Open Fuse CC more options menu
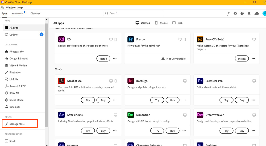The image size is (266, 146). click(253, 58)
